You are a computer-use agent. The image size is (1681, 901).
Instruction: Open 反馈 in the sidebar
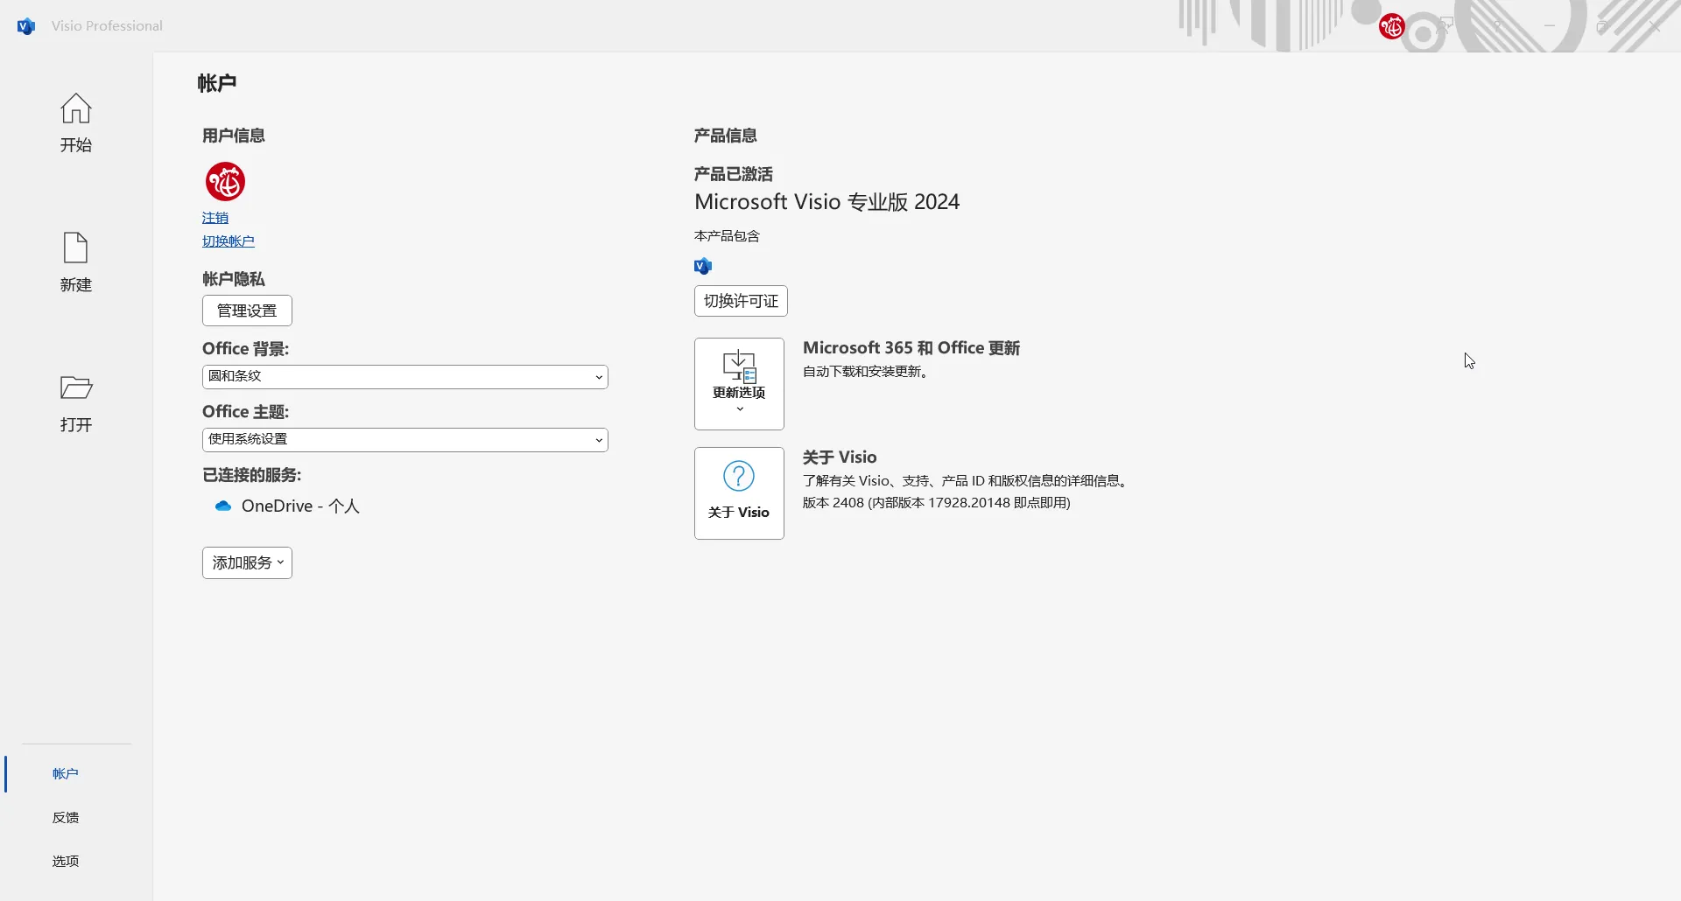pos(66,817)
